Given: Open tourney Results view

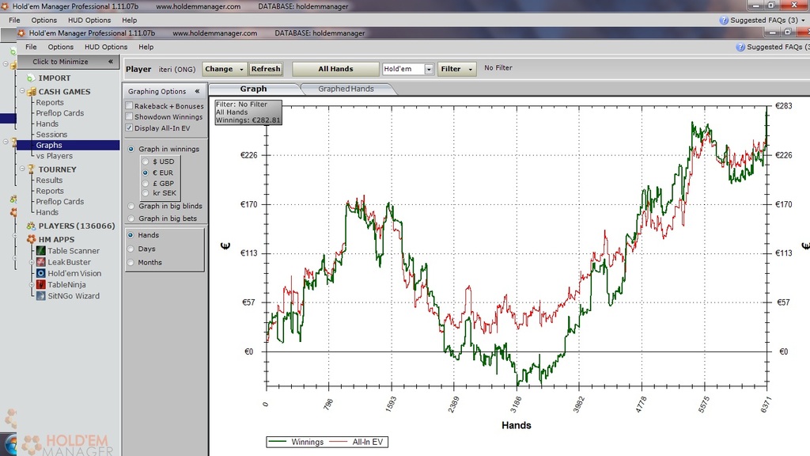Looking at the screenshot, I should pyautogui.click(x=49, y=180).
